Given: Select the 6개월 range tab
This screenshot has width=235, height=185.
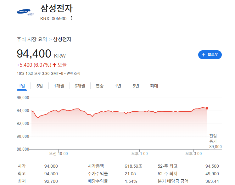Looking at the screenshot, I should coord(80,86).
